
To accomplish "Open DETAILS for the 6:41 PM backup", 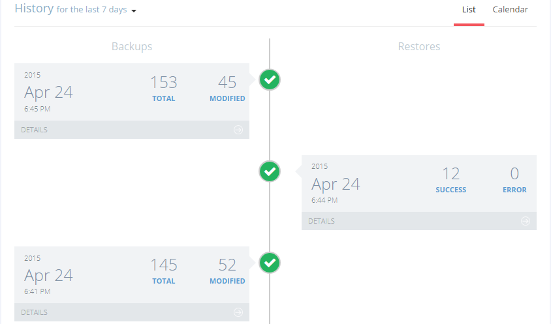I will tap(35, 312).
